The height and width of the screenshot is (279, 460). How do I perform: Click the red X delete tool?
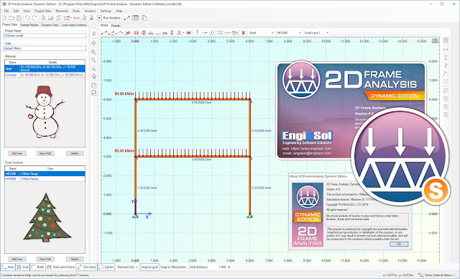(x=243, y=33)
